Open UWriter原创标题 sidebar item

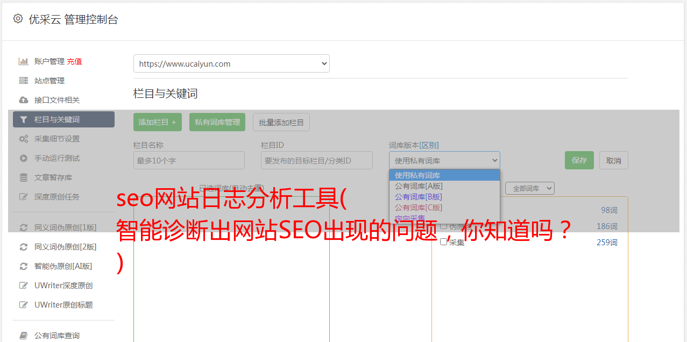pos(63,305)
